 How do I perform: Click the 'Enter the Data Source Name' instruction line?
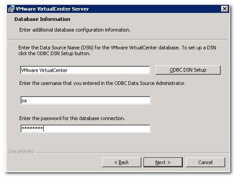117,48
